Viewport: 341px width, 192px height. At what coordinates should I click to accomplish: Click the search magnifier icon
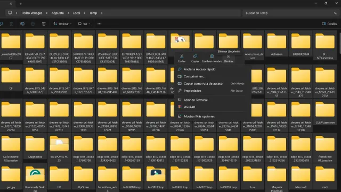pyautogui.click(x=335, y=13)
